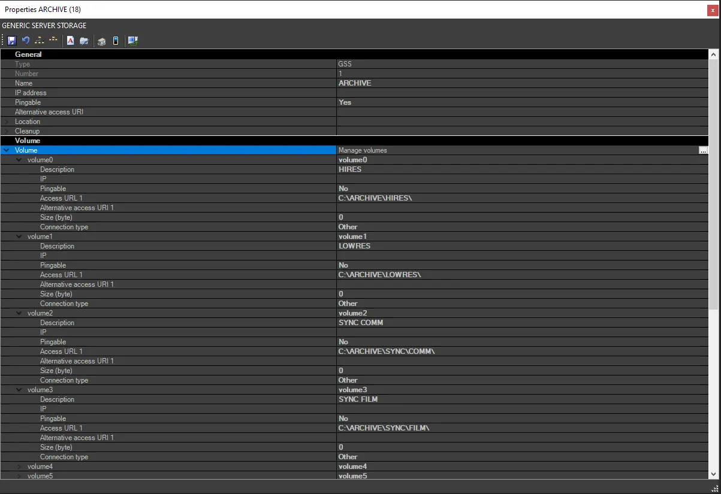The width and height of the screenshot is (721, 494).
Task: Expand the volume4 tree node
Action: click(19, 466)
